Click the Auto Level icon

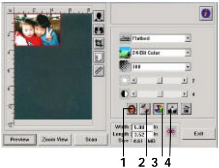(x=172, y=109)
